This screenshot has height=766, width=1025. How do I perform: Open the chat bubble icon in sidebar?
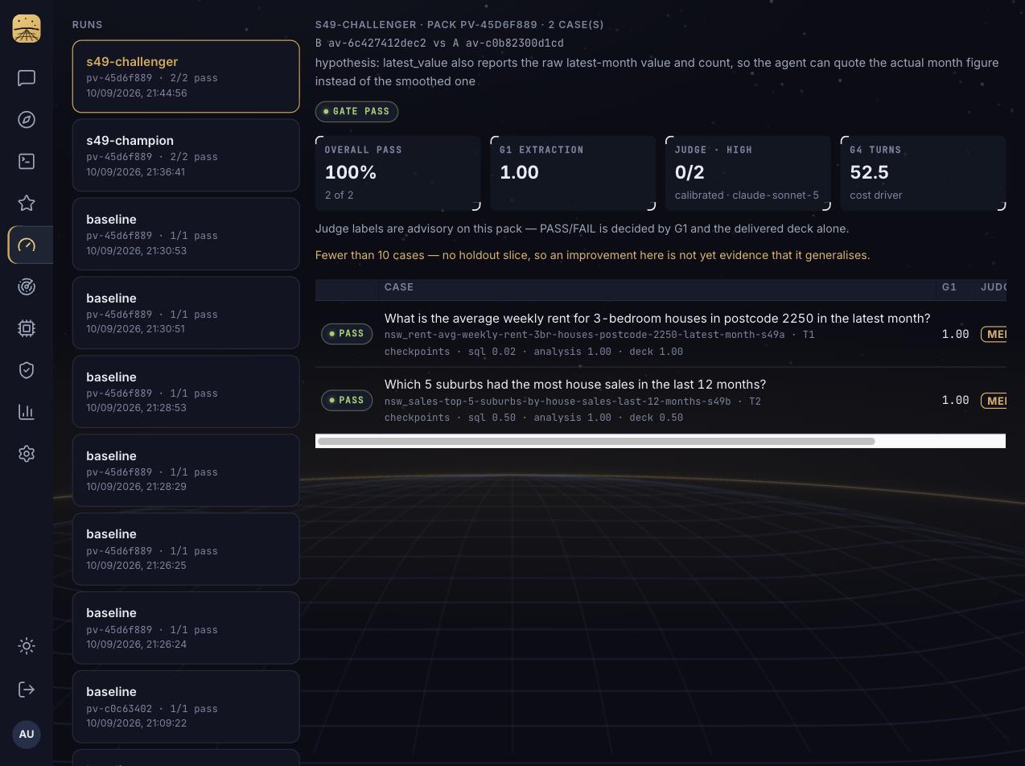tap(27, 78)
